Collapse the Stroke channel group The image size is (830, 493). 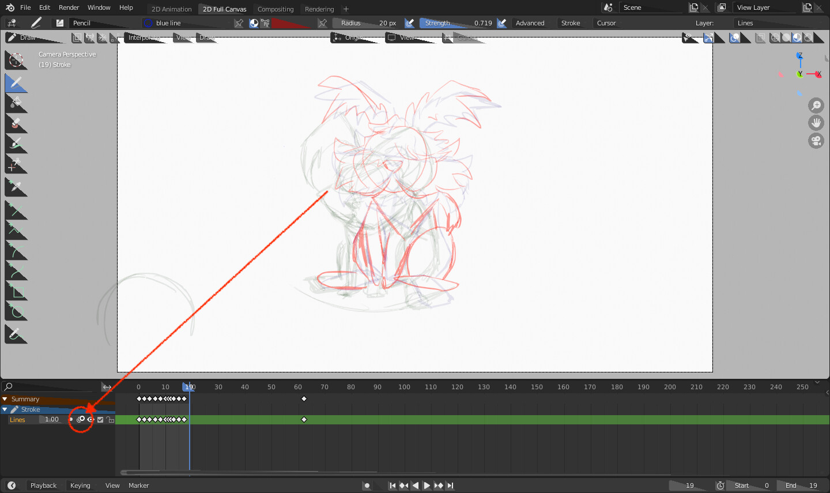point(6,409)
